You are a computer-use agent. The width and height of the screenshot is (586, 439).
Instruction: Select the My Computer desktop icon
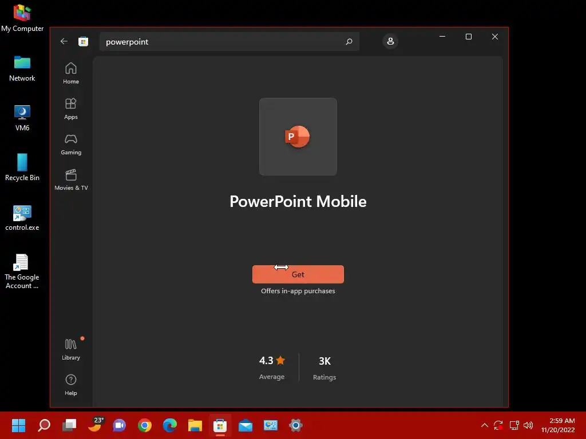[x=22, y=18]
